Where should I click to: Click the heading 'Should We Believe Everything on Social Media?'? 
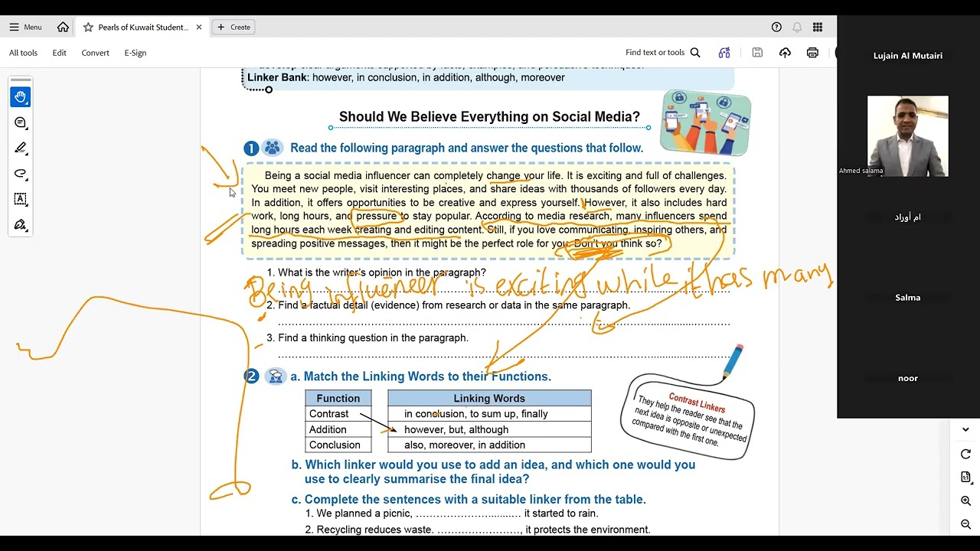[489, 117]
